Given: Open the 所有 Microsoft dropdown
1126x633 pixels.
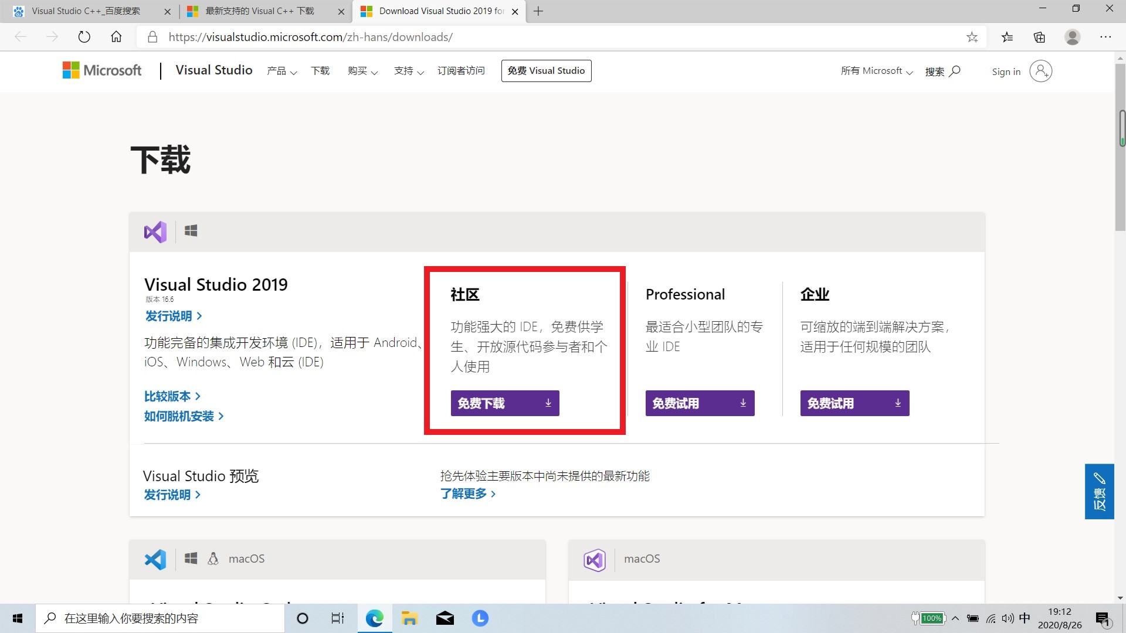Looking at the screenshot, I should click(x=876, y=70).
